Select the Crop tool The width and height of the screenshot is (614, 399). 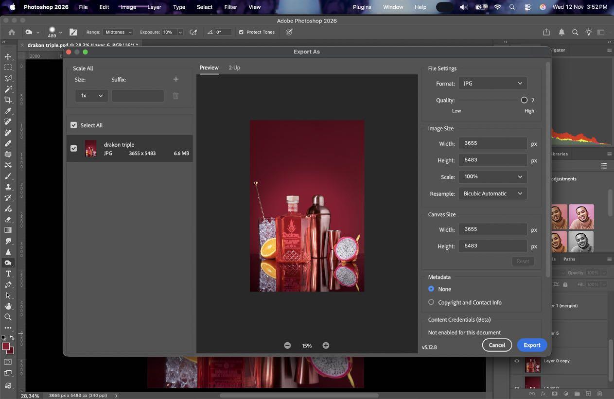(x=8, y=100)
